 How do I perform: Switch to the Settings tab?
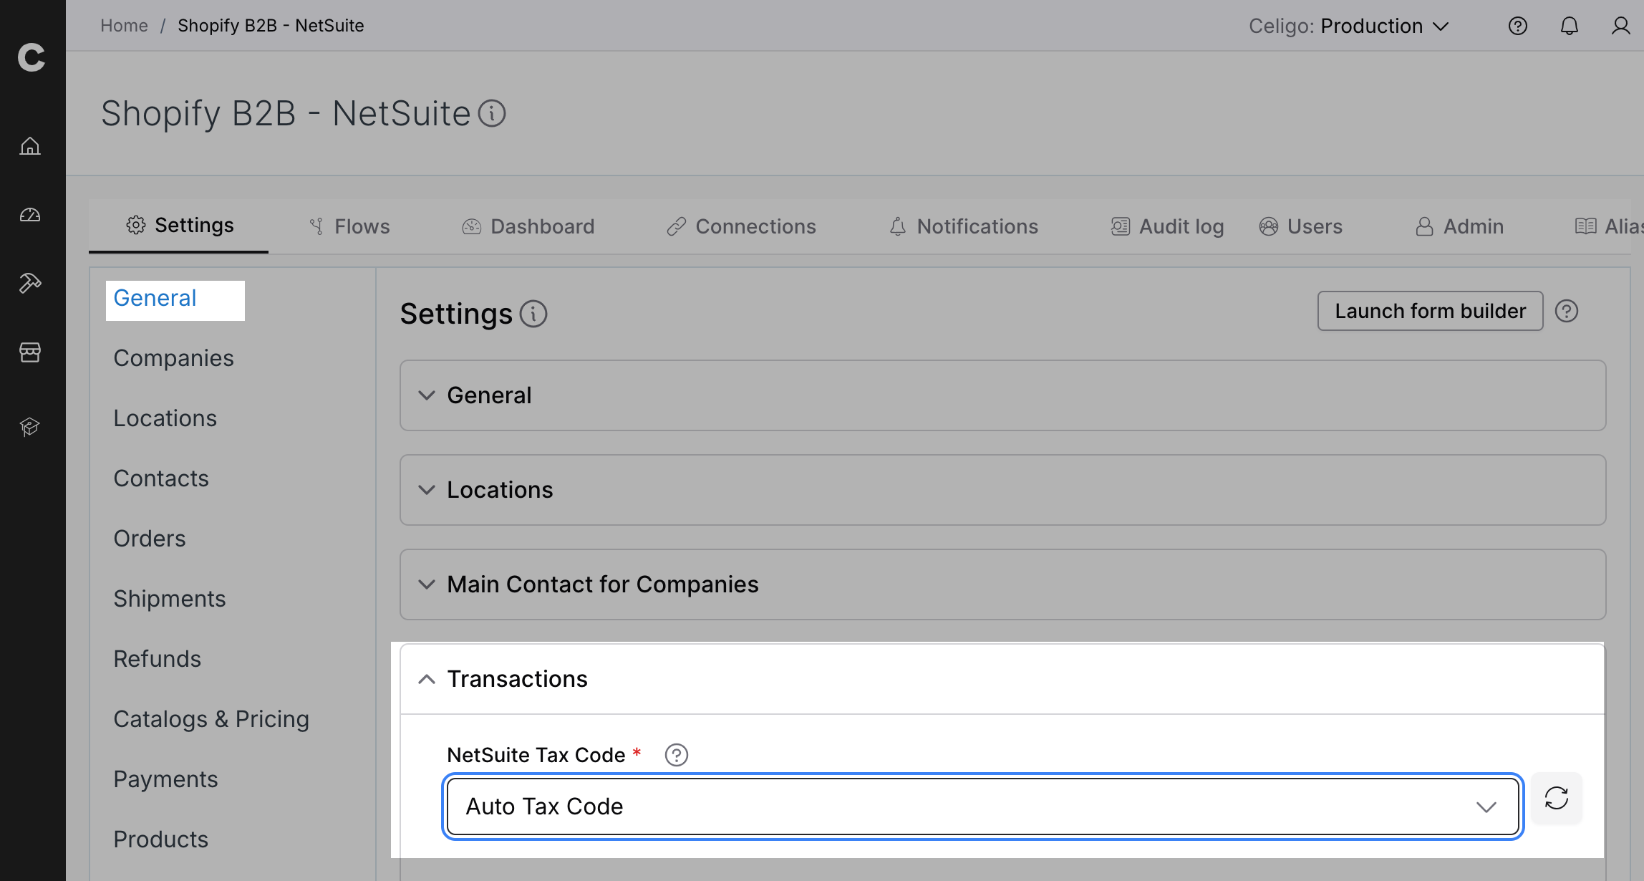tap(179, 226)
